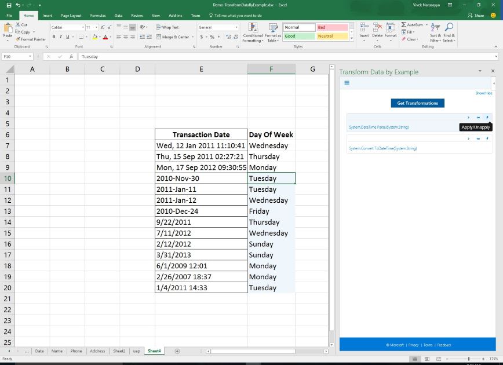Toggle italic formatting for the selection
The height and width of the screenshot is (365, 503).
60,36
